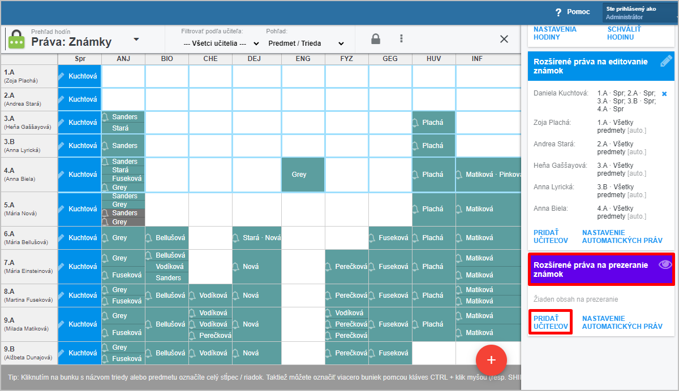Click the pencil icon in editing rights header
Image resolution: width=679 pixels, height=391 pixels.
[666, 62]
